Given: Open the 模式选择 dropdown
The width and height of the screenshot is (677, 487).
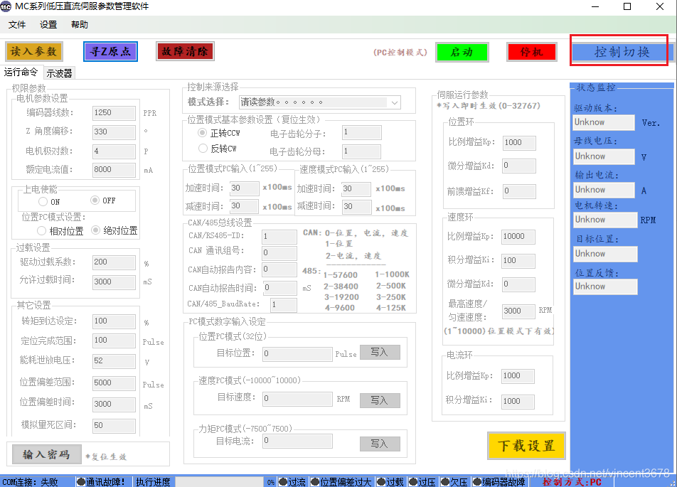Looking at the screenshot, I should point(320,102).
